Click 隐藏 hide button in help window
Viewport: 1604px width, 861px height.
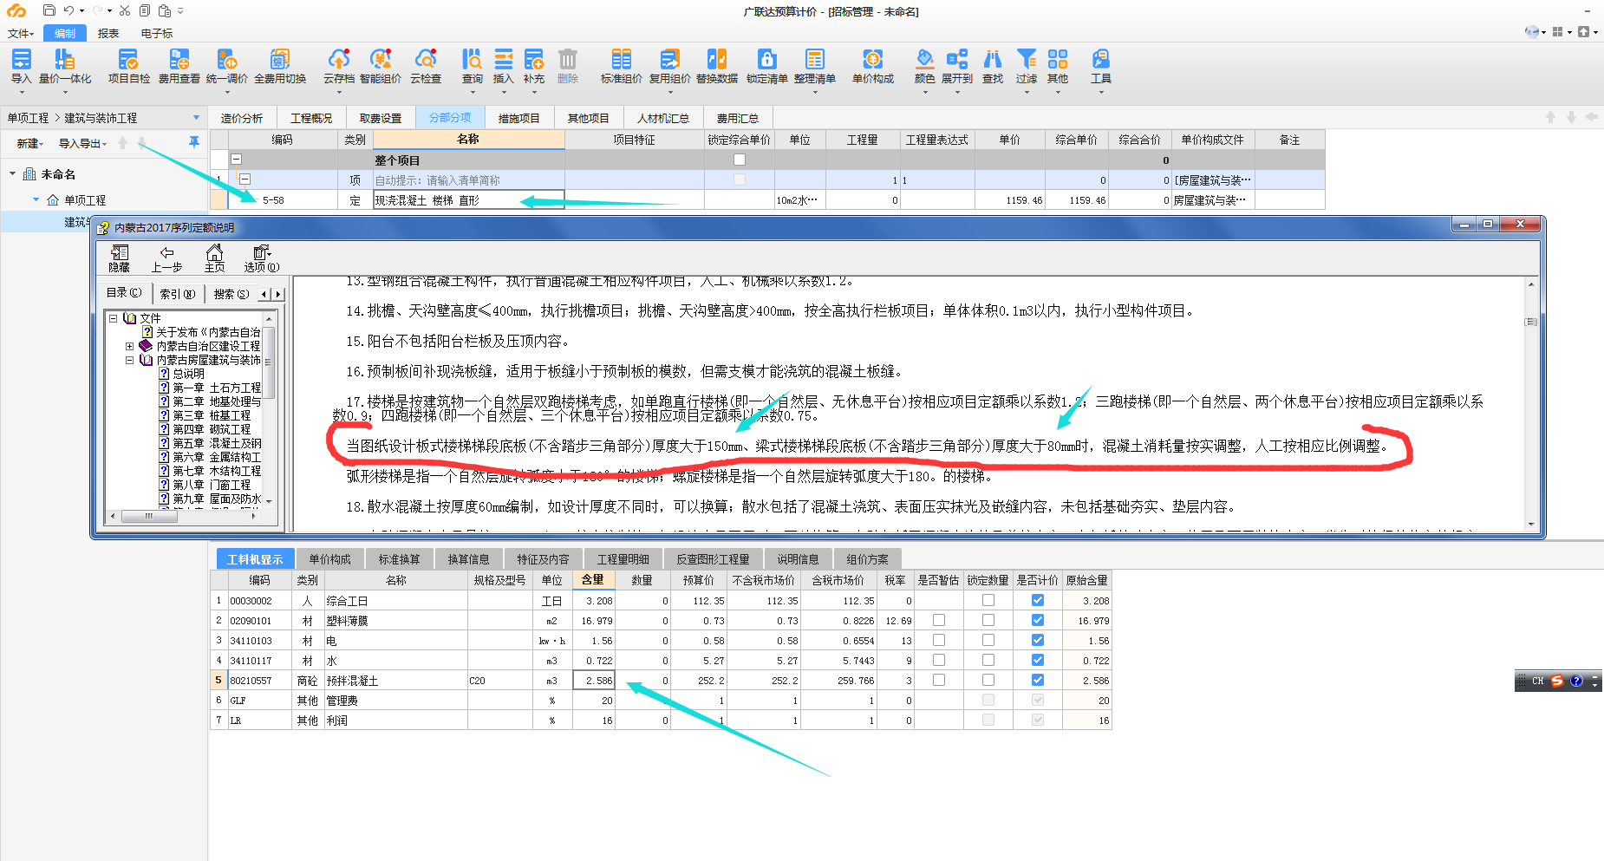pos(120,258)
